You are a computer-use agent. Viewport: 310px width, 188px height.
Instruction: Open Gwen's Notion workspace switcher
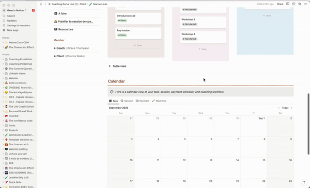[x=14, y=10]
